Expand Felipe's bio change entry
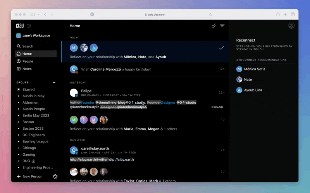The width and height of the screenshot is (310, 193). (217, 107)
